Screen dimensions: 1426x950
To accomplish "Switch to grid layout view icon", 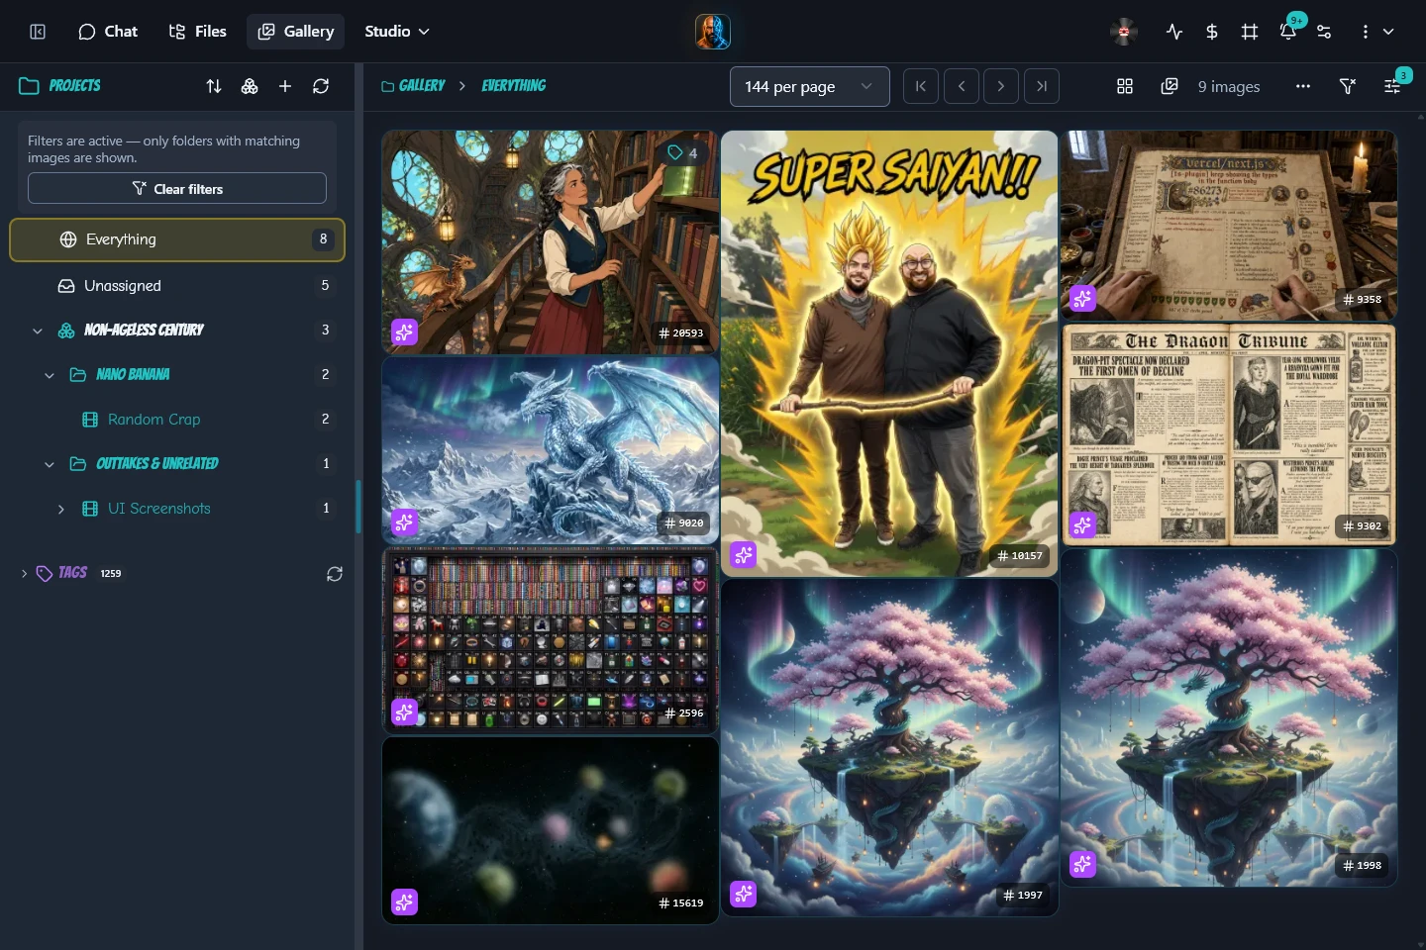I will 1125,86.
